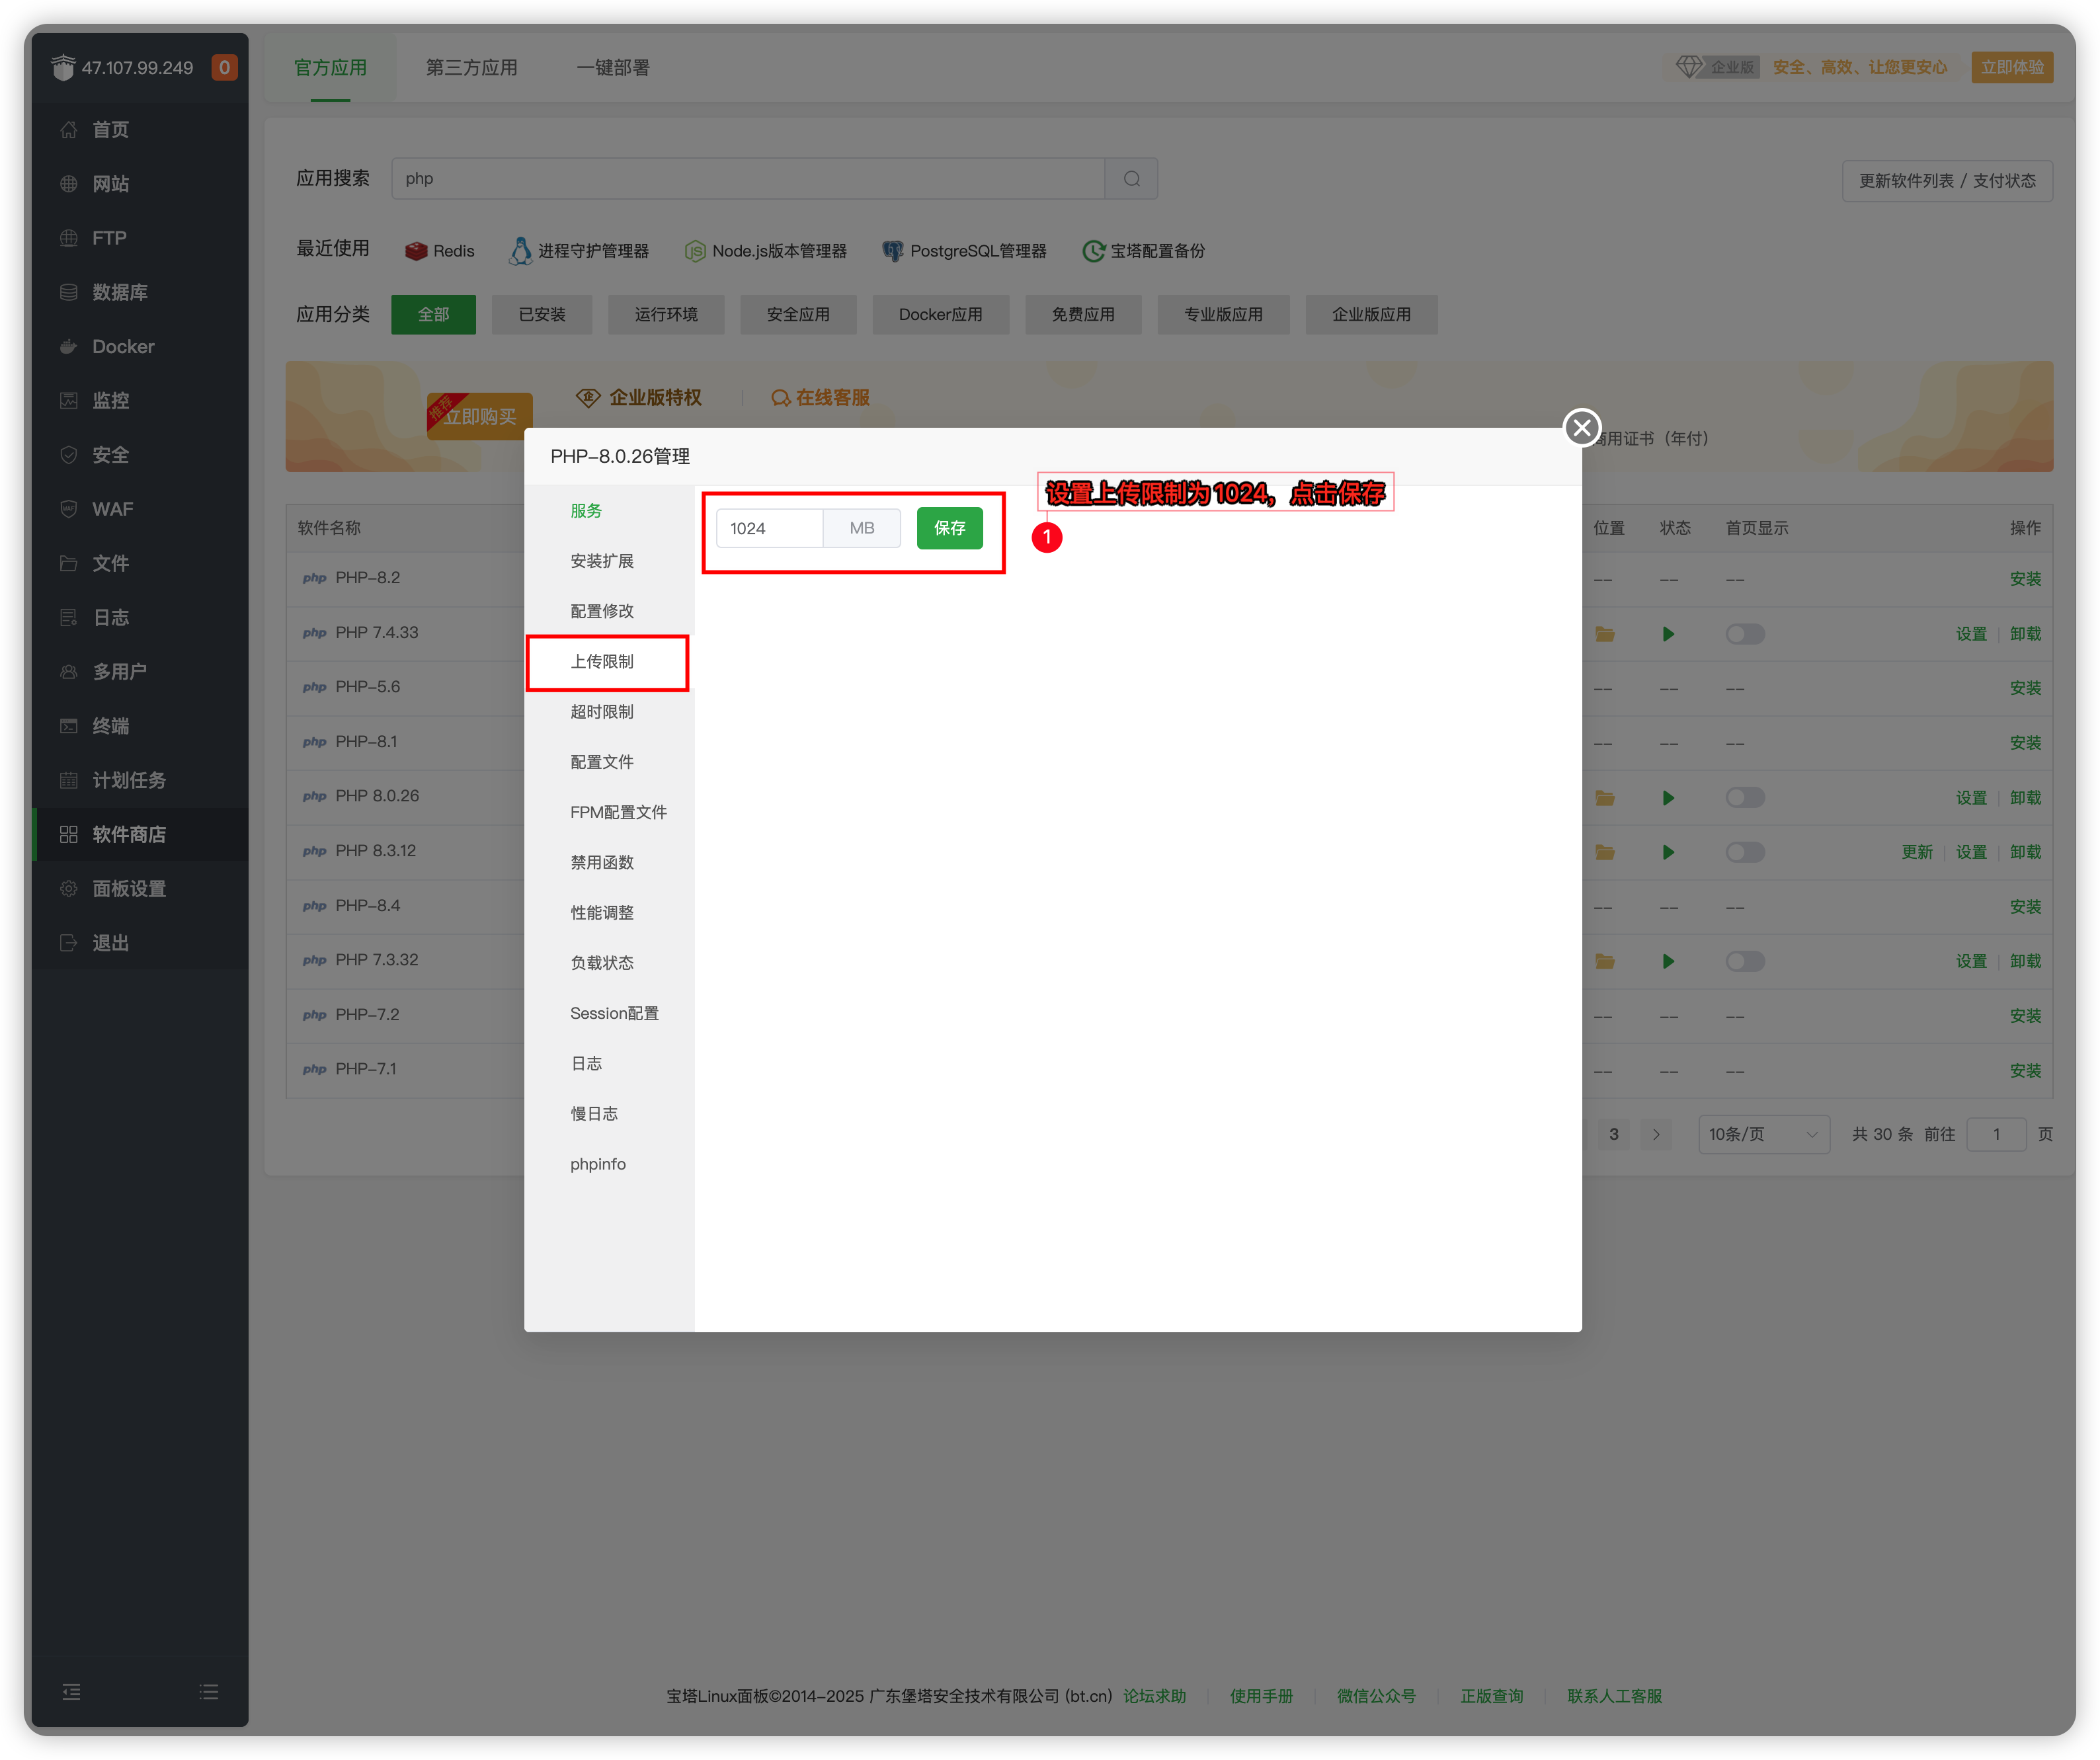Toggle homepage display for PHP 7.4.33
The height and width of the screenshot is (1760, 2100).
[x=1745, y=634]
